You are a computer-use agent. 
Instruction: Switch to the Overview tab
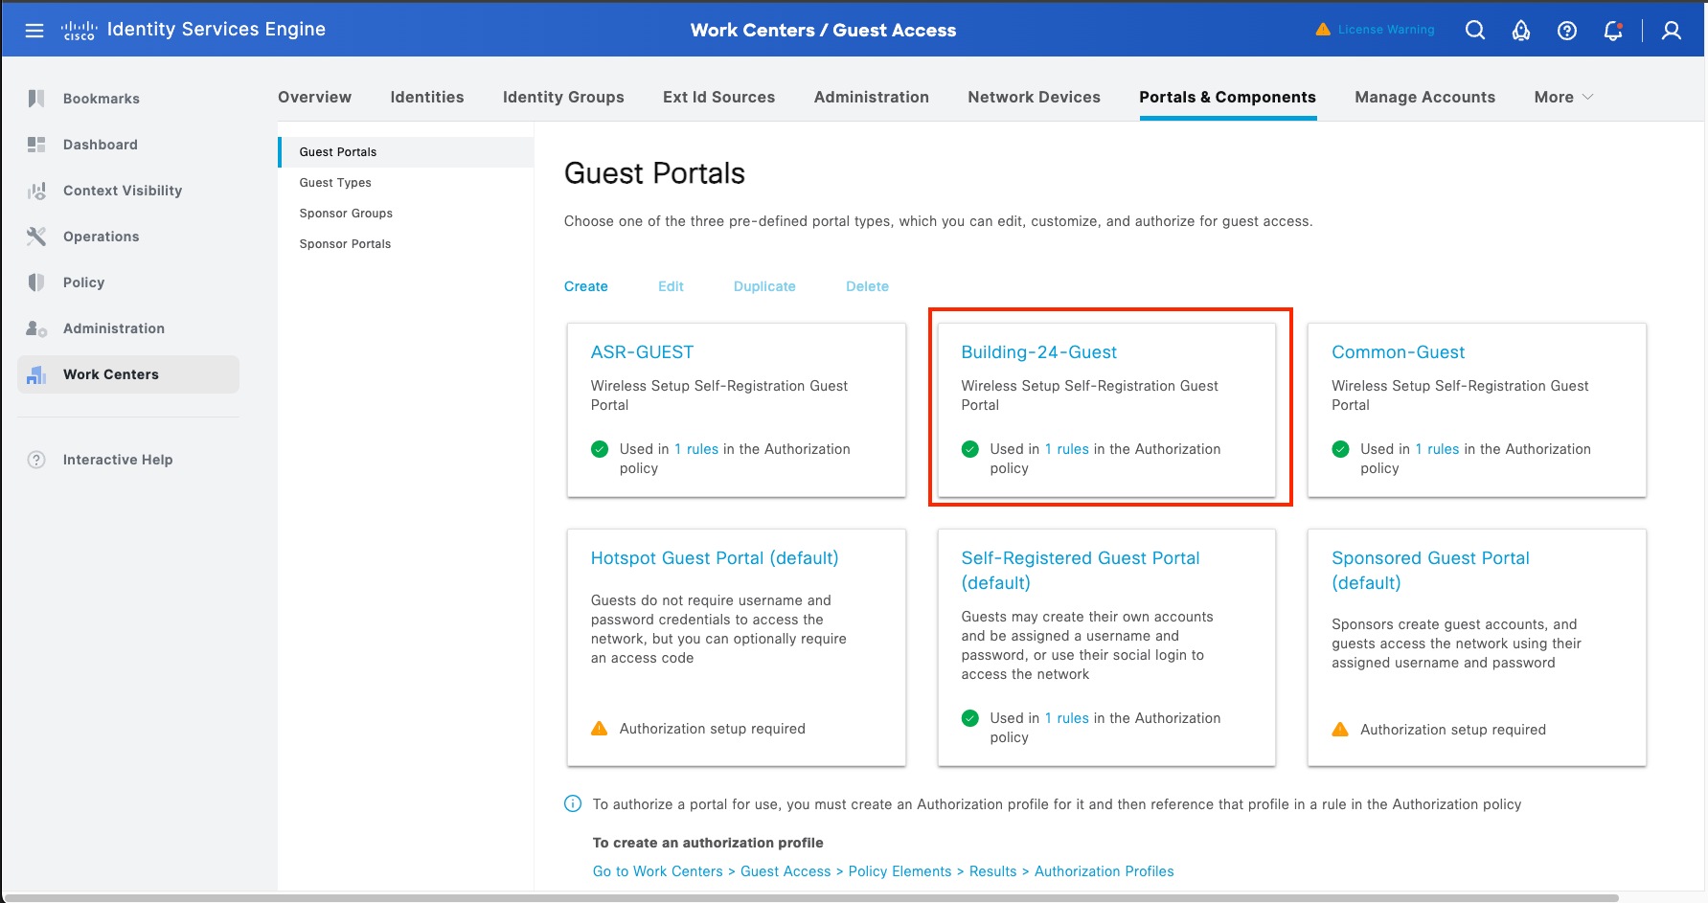pyautogui.click(x=314, y=97)
